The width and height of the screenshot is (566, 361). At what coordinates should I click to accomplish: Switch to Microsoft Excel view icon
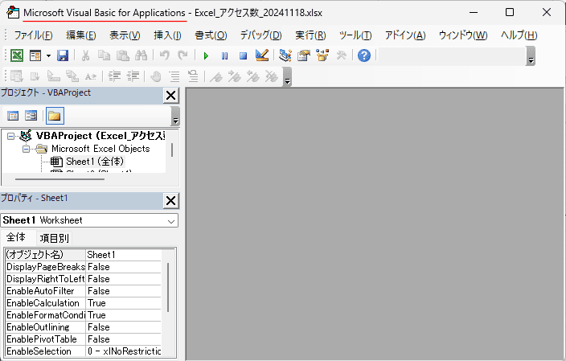tap(17, 55)
